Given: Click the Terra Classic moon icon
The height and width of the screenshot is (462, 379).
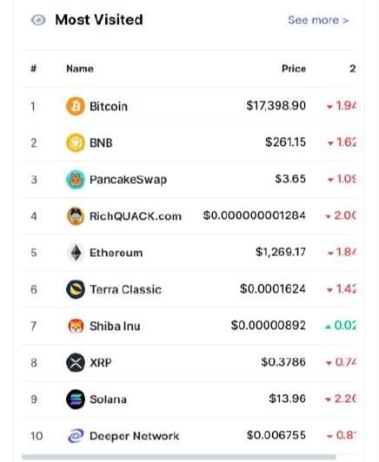Looking at the screenshot, I should coord(76,289).
